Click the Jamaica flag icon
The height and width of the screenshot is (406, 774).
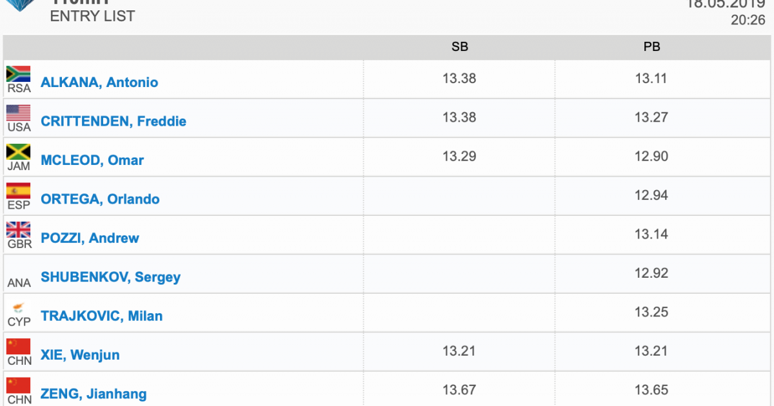tap(19, 152)
